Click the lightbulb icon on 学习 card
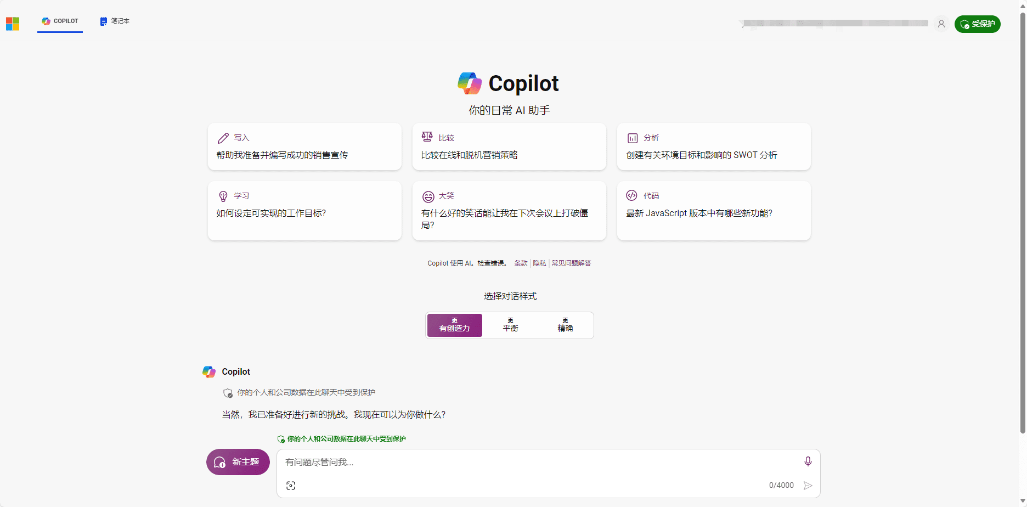Viewport: 1027px width, 507px height. [223, 196]
